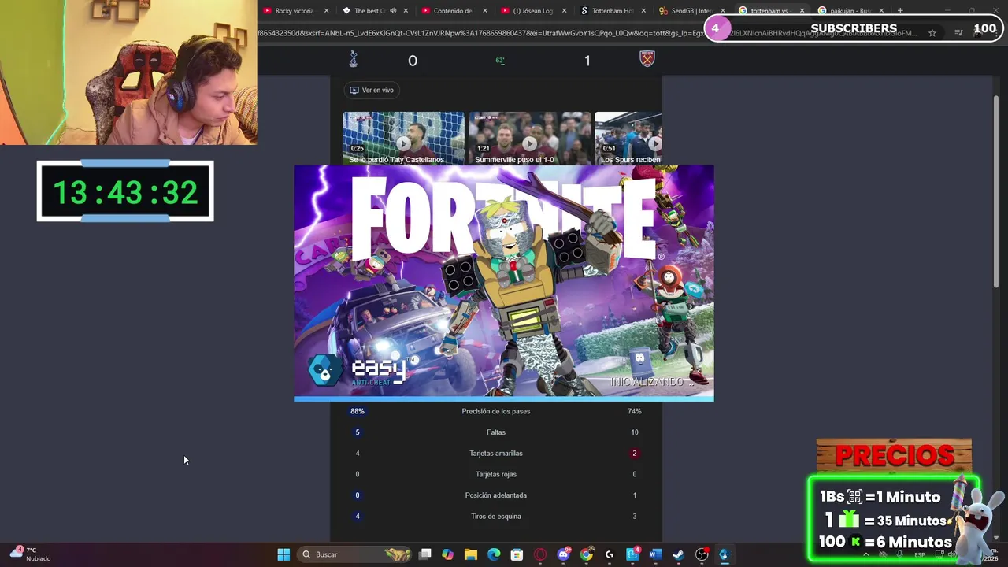Open the media control icon in Chrome toolbar
1008x567 pixels.
(958, 33)
